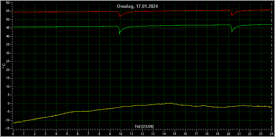Click the red curve dip near hour 10
This screenshot has width=275, height=137.
click(x=120, y=16)
